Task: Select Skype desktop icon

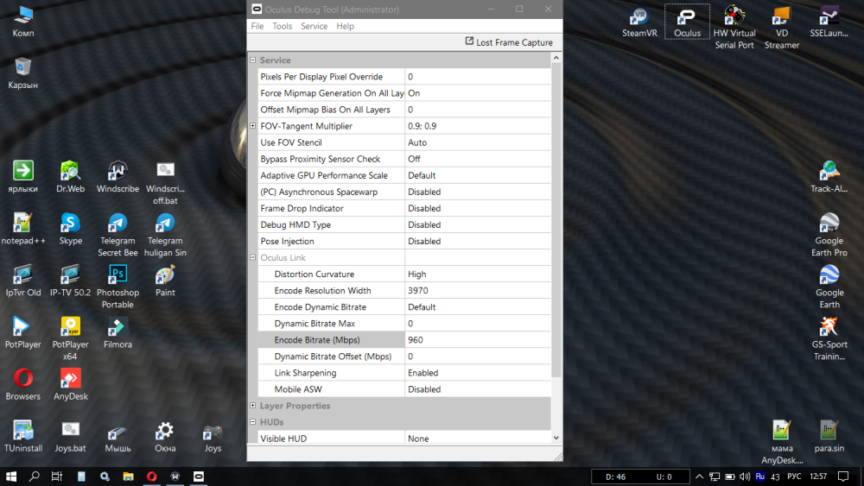Action: point(70,229)
